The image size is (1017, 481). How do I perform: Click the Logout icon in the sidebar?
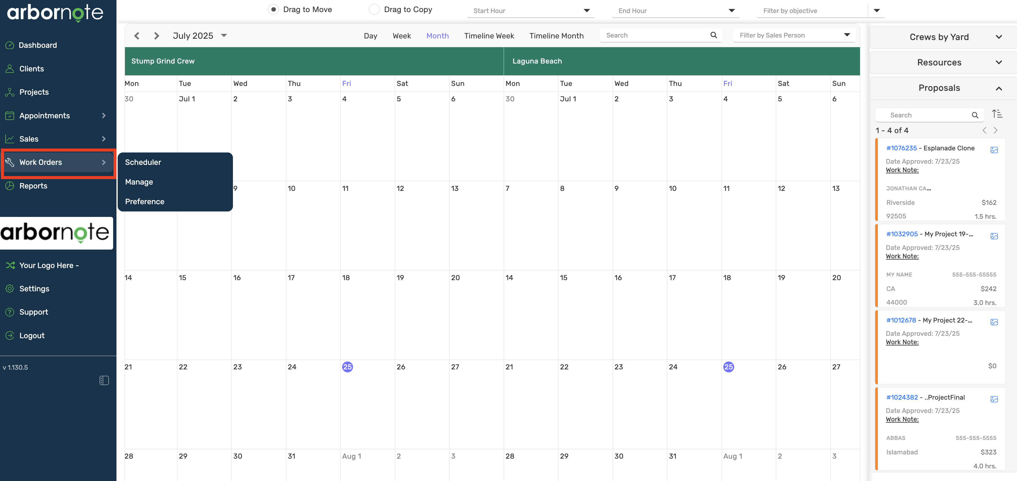[10, 335]
